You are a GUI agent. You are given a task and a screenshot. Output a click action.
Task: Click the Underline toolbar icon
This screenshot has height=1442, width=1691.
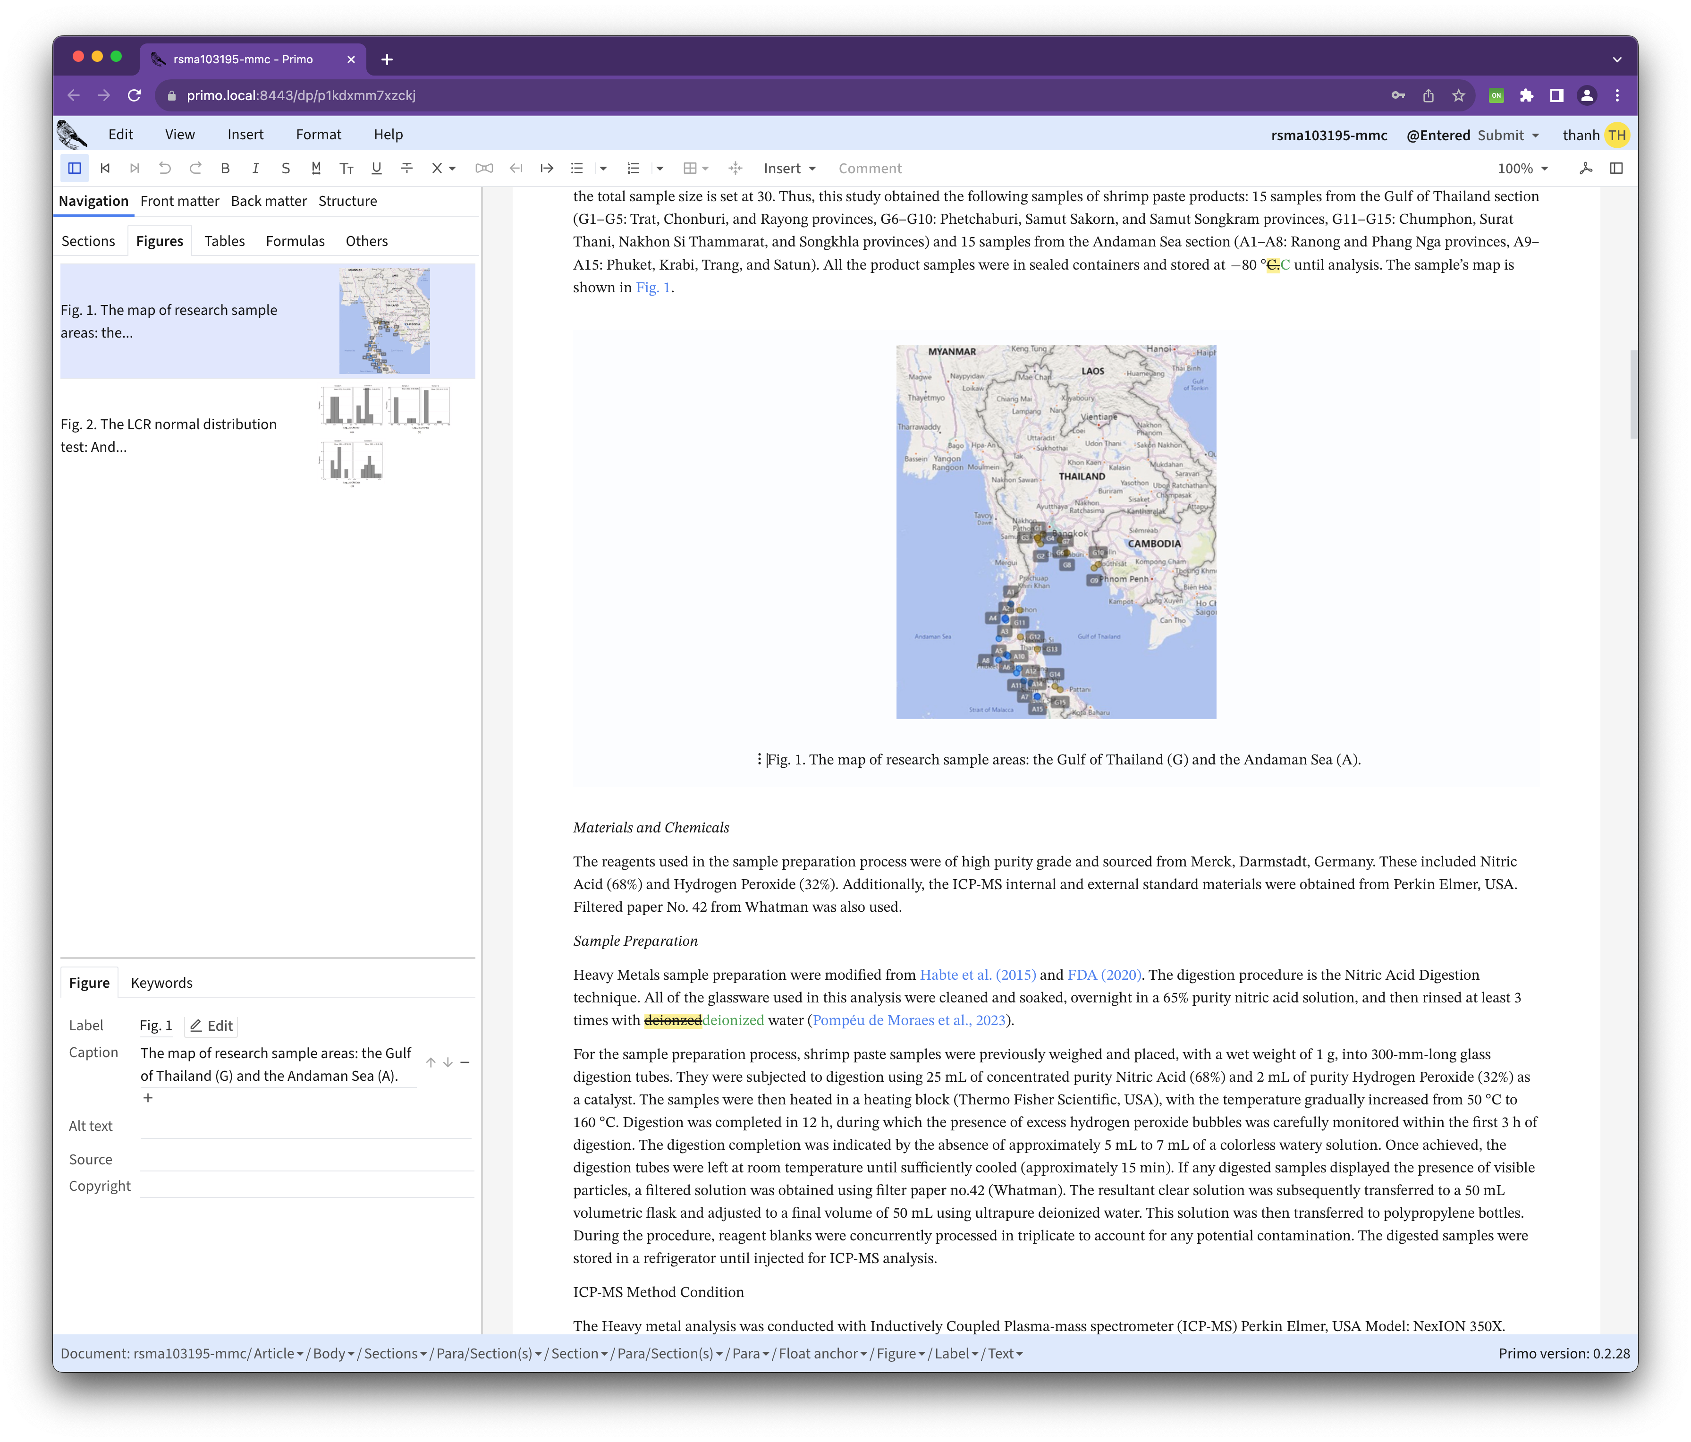pyautogui.click(x=376, y=168)
